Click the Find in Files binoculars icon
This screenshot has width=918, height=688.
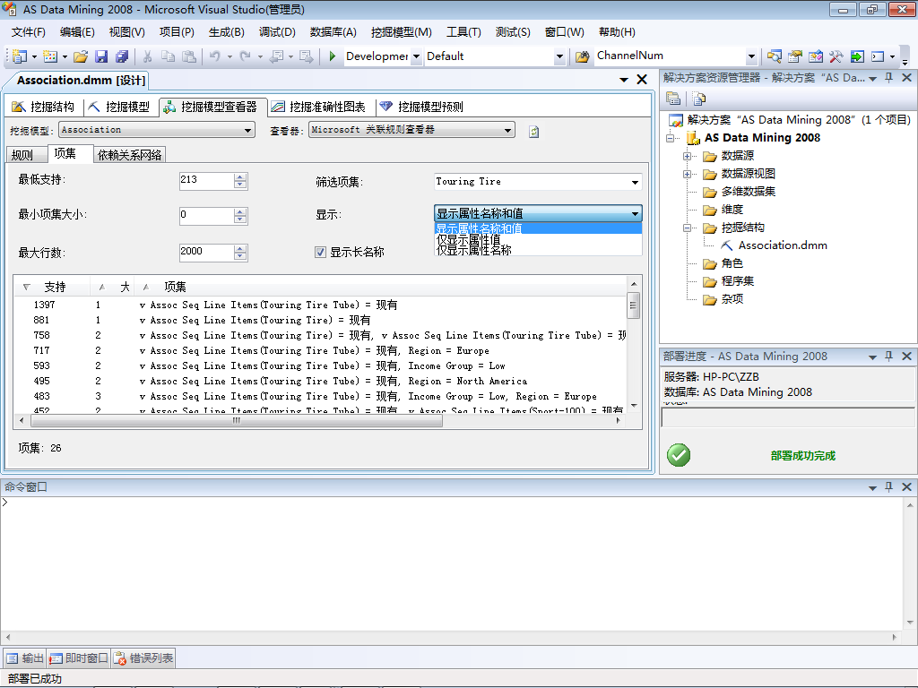[582, 56]
